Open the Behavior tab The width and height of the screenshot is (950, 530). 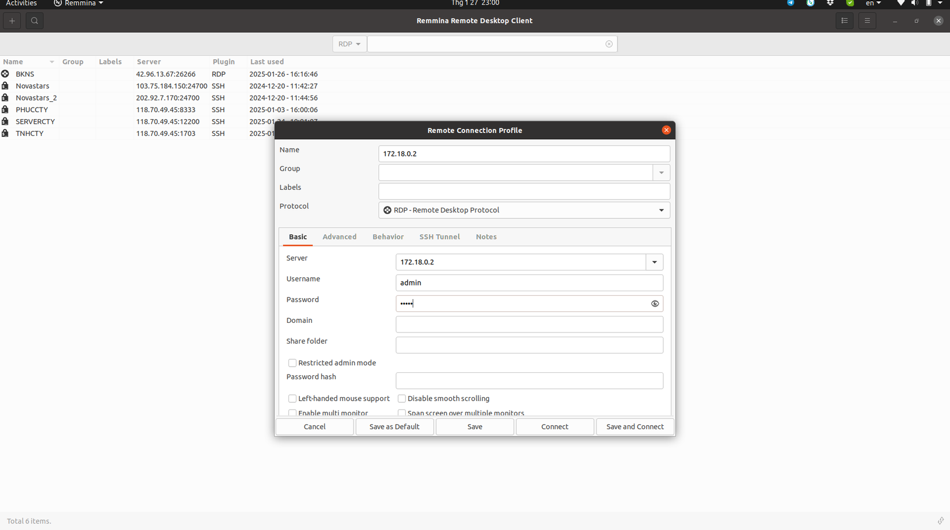388,237
